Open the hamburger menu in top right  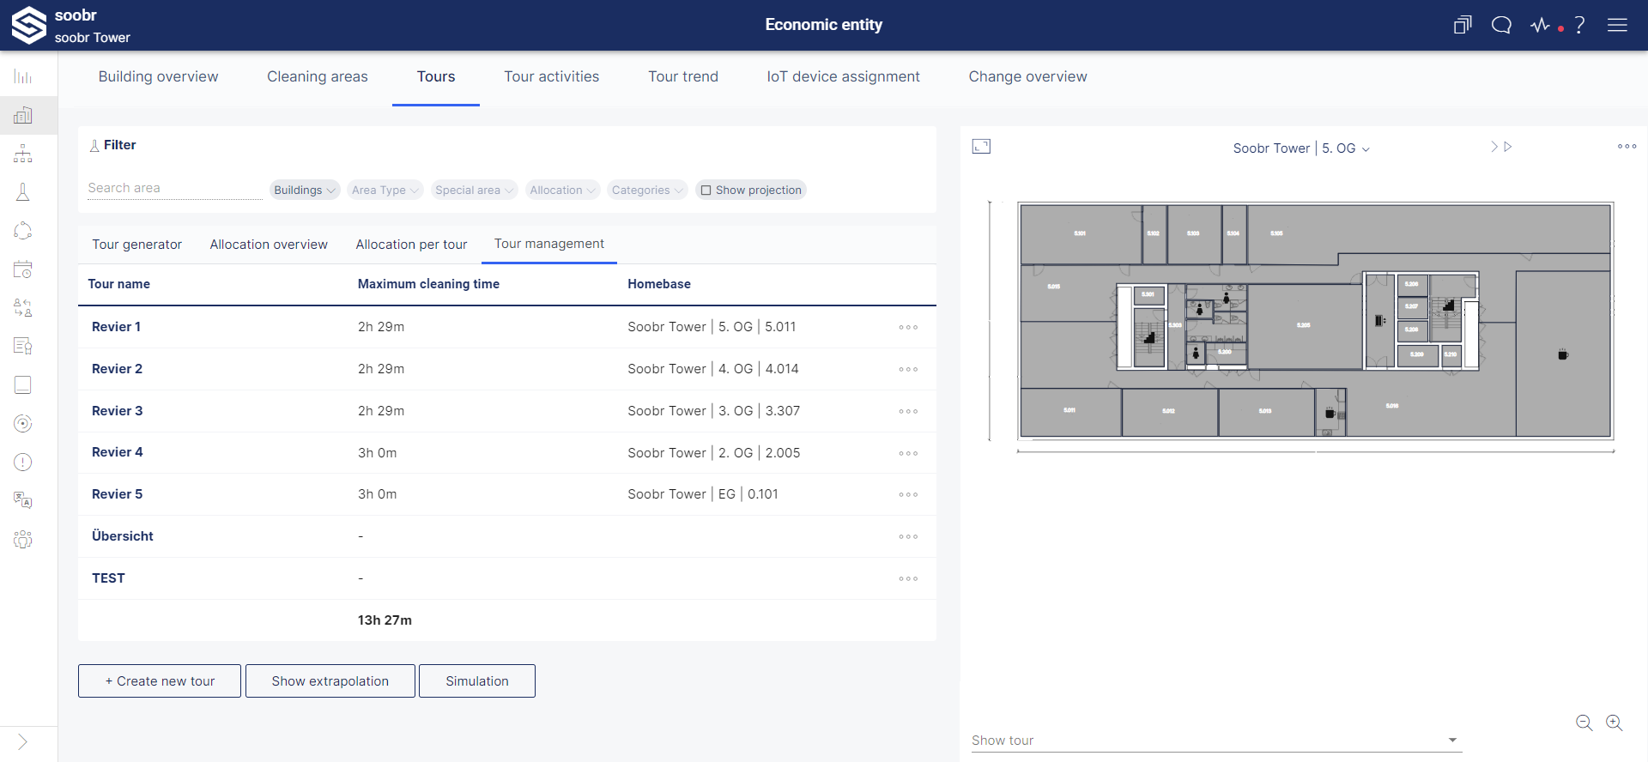[1617, 25]
